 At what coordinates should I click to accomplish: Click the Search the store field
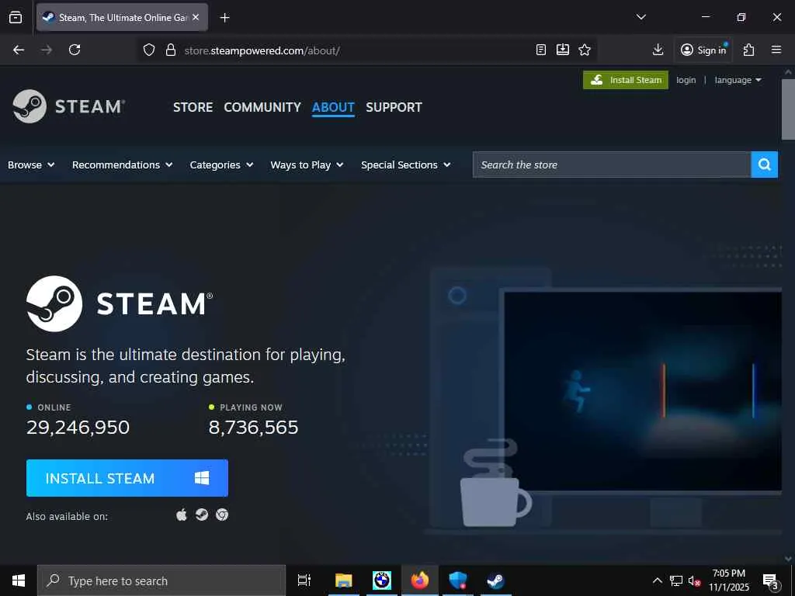[x=612, y=165]
